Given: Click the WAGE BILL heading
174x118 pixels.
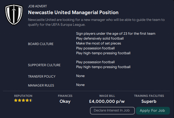Looking at the screenshot, I should (107, 96).
